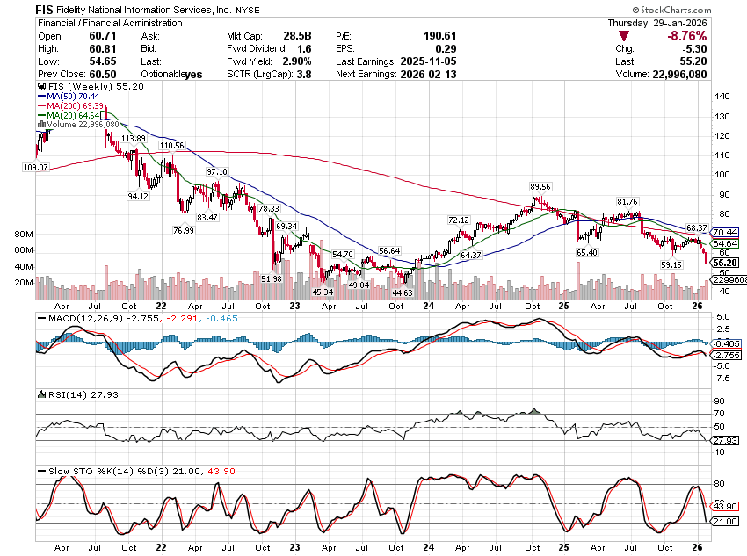This screenshot has height=556, width=747.
Task: Click the 81.76 high price annotation
Action: 627,201
